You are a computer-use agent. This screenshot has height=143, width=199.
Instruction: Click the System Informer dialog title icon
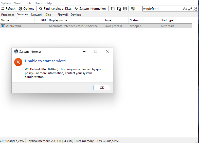point(16,51)
